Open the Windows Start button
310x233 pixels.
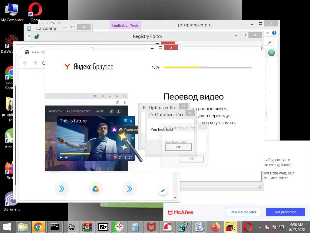pyautogui.click(x=7, y=227)
